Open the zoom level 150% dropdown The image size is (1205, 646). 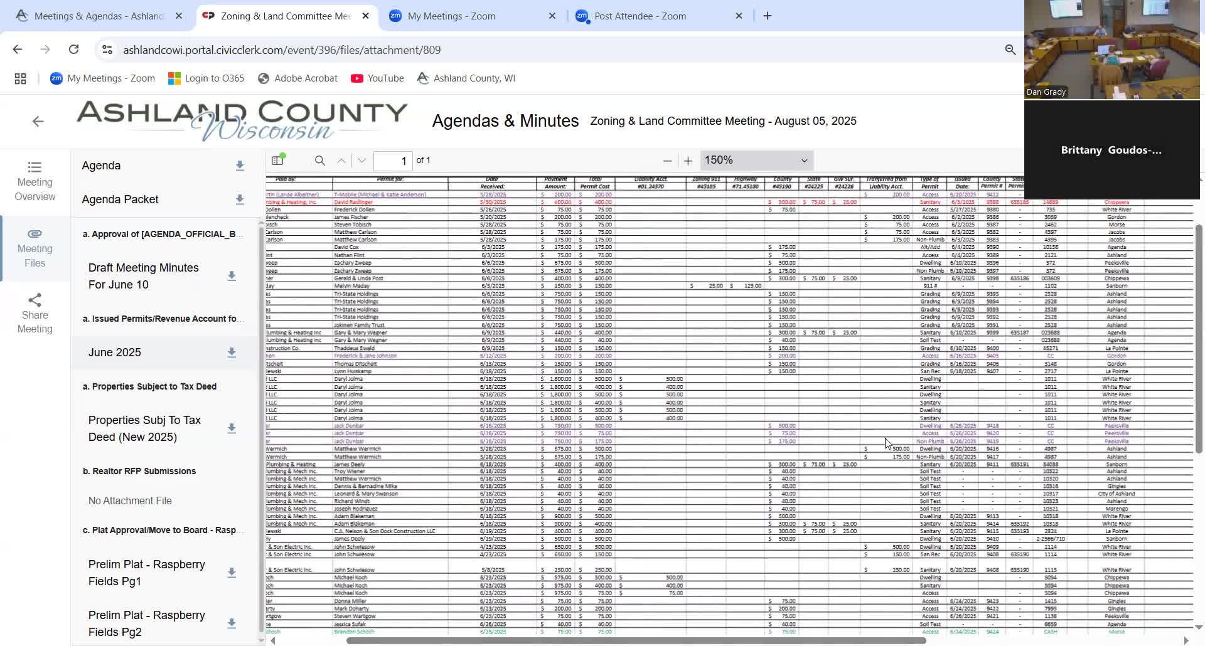(756, 161)
